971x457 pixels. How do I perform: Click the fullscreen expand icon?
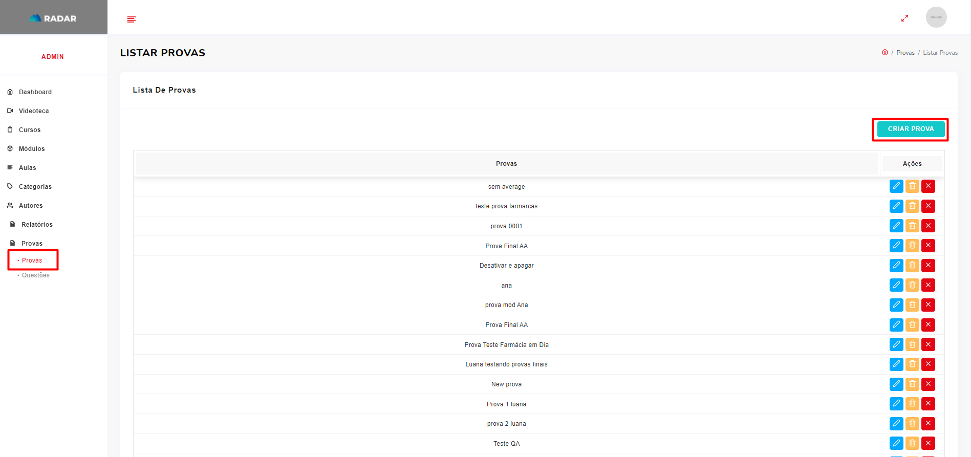[904, 18]
